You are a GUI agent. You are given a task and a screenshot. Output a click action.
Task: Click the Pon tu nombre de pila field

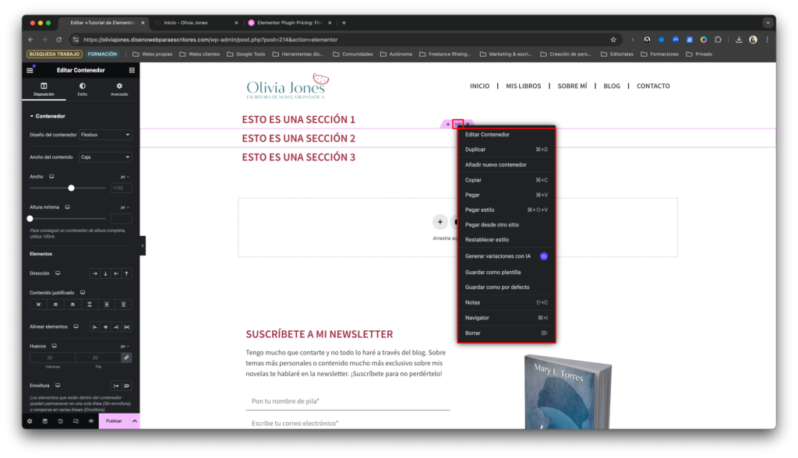[x=347, y=401]
